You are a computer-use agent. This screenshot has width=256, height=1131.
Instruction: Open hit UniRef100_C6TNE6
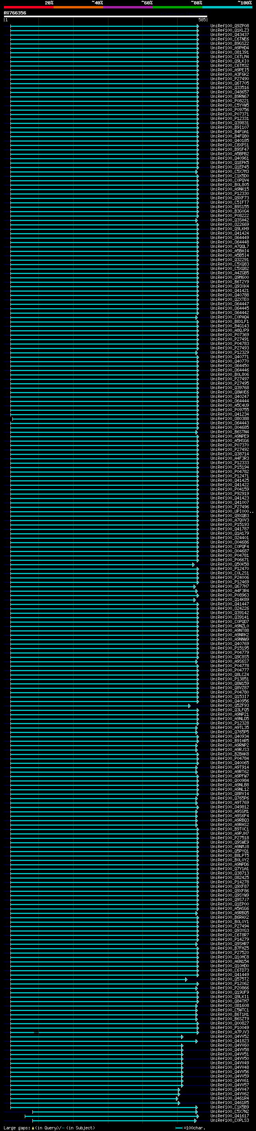[230, 39]
